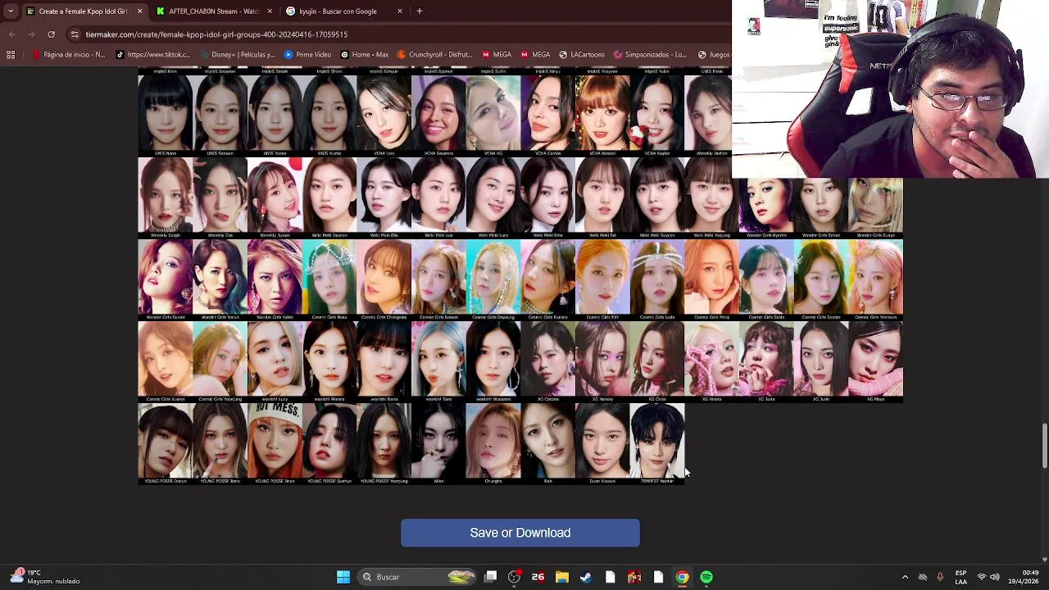
Task: Select the Weki Meki Doyeon image
Action: pyautogui.click(x=329, y=197)
